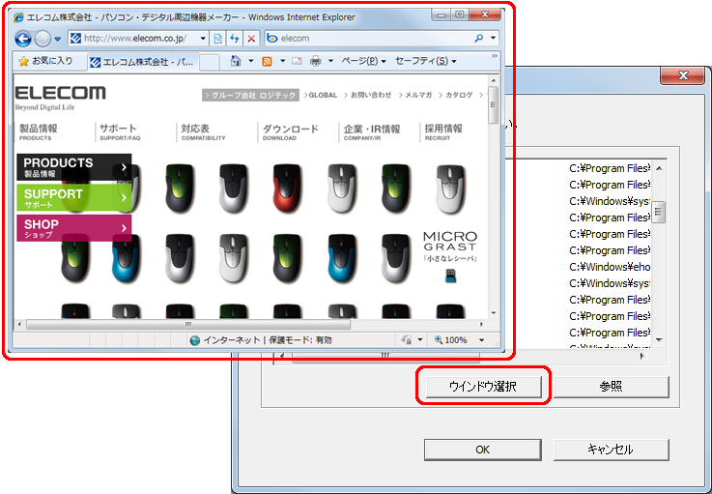
Task: Click the 100% zoom level button
Action: click(x=451, y=340)
